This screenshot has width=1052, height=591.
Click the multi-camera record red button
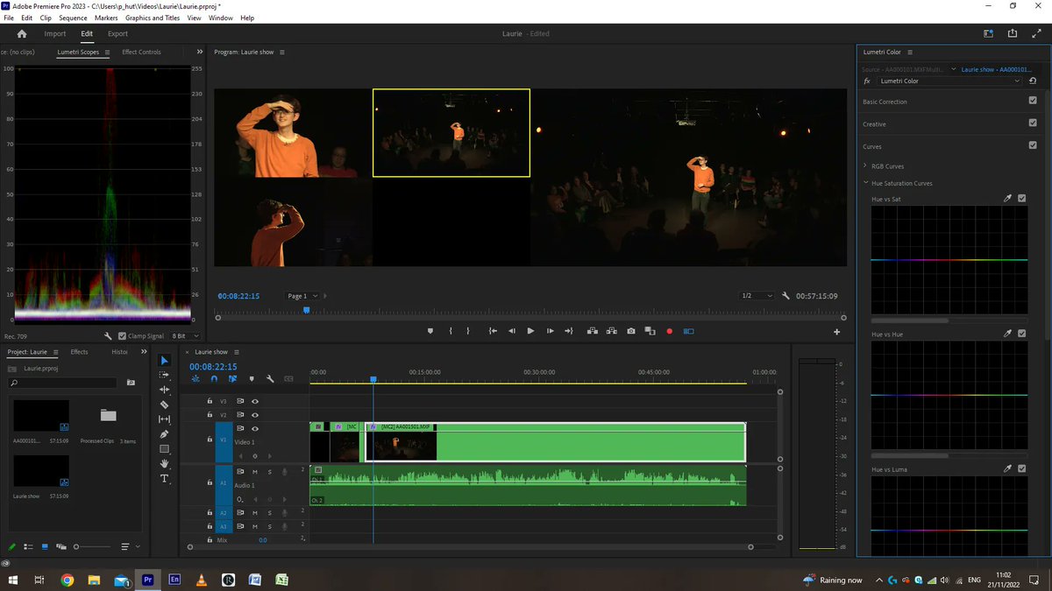[x=669, y=331]
